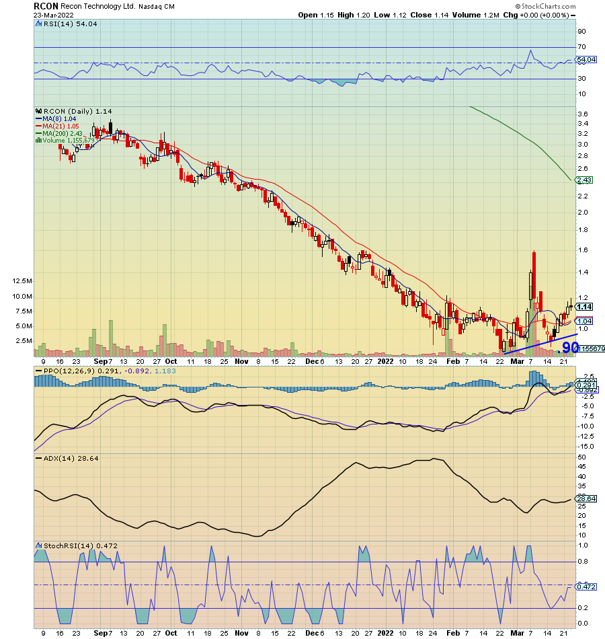Click the Open 1.15 value
This screenshot has height=639, width=605.
click(x=316, y=15)
